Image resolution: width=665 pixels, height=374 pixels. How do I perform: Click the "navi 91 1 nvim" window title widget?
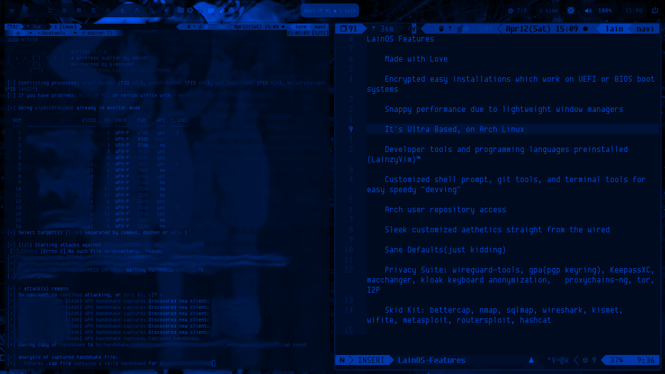(330, 11)
